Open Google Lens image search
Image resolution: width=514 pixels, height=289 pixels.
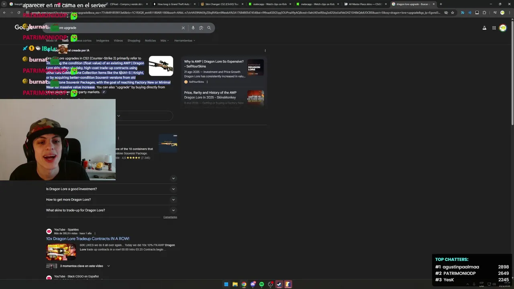201,28
